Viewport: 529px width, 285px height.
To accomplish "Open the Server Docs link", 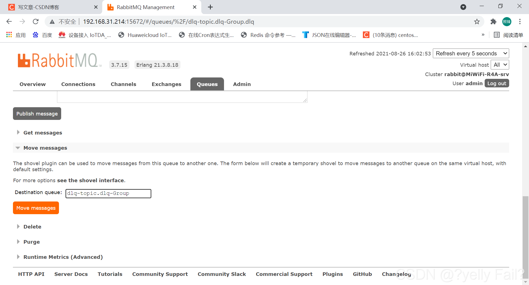I will 71,274.
